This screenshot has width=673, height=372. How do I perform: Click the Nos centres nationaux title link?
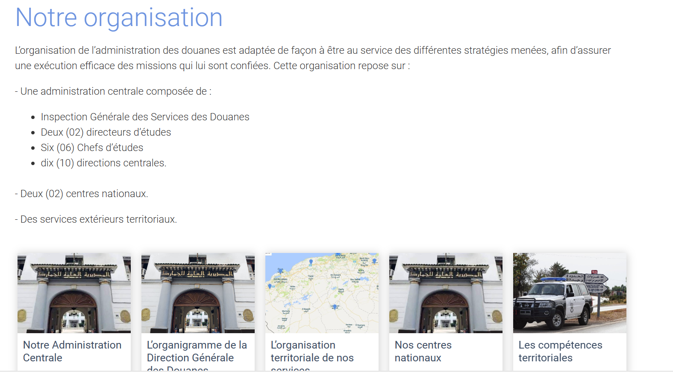tap(423, 351)
